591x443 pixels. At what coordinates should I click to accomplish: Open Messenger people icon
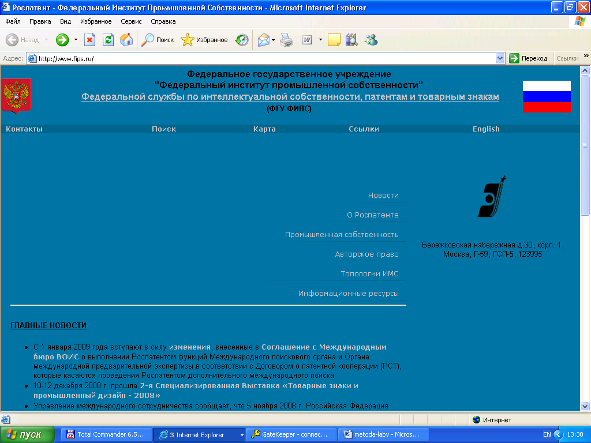tap(371, 40)
